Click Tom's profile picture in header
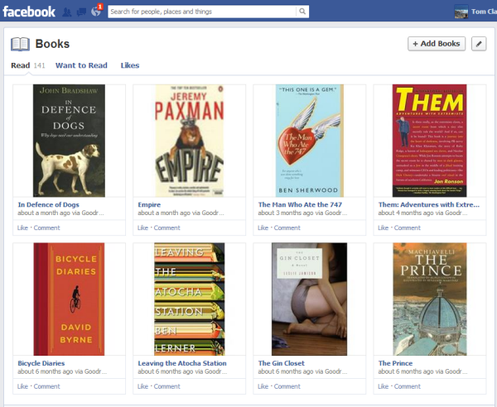 461,12
